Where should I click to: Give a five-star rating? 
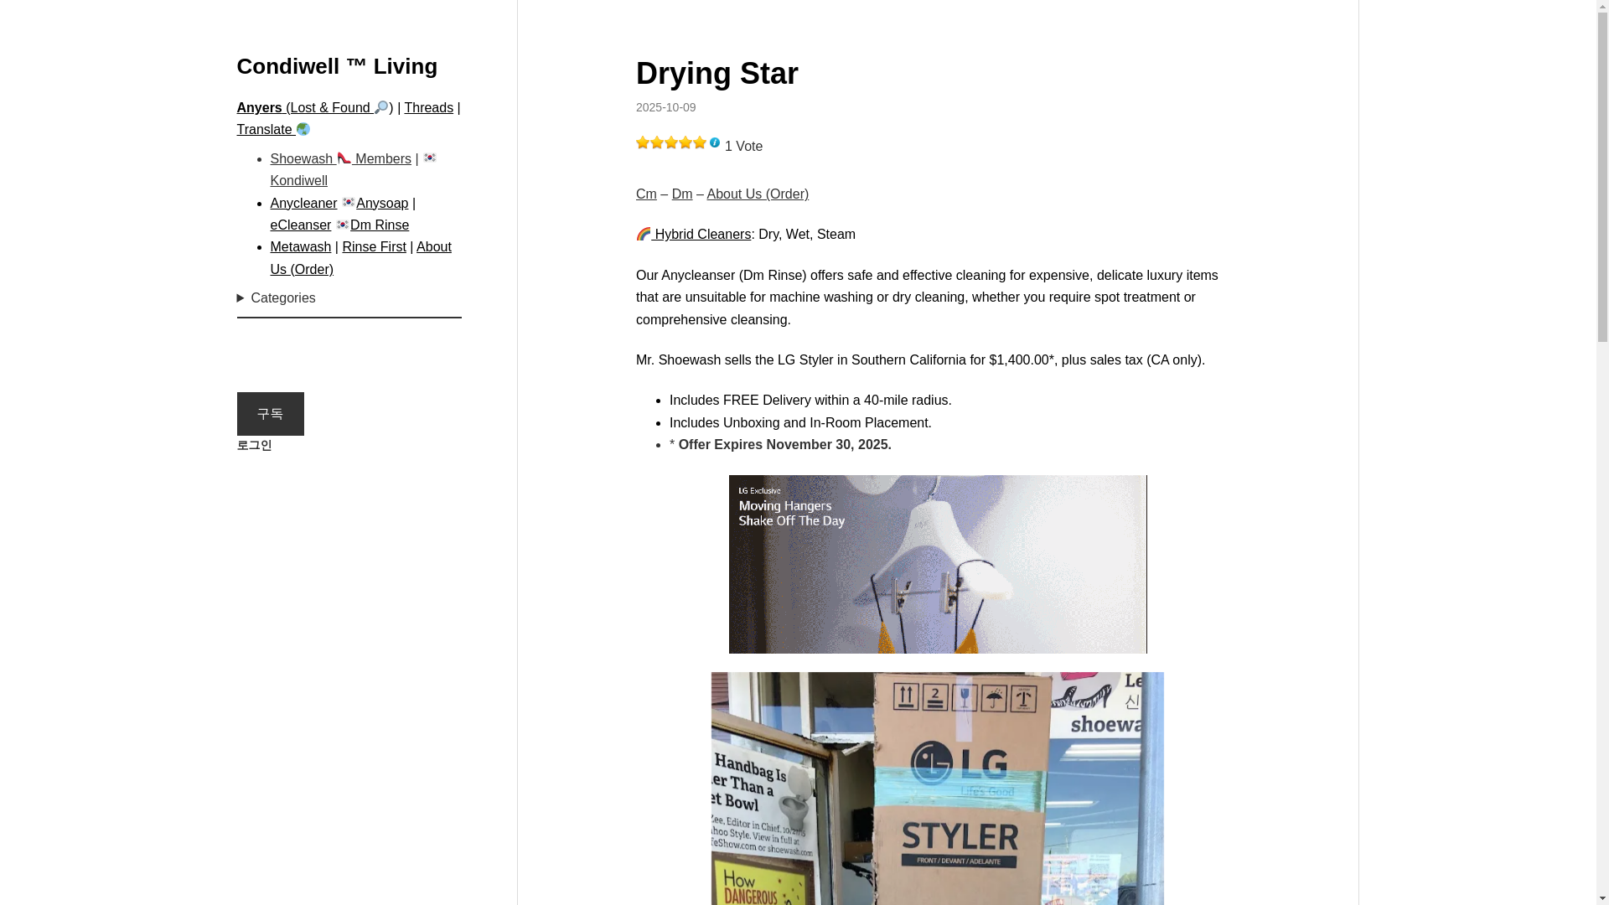click(700, 142)
